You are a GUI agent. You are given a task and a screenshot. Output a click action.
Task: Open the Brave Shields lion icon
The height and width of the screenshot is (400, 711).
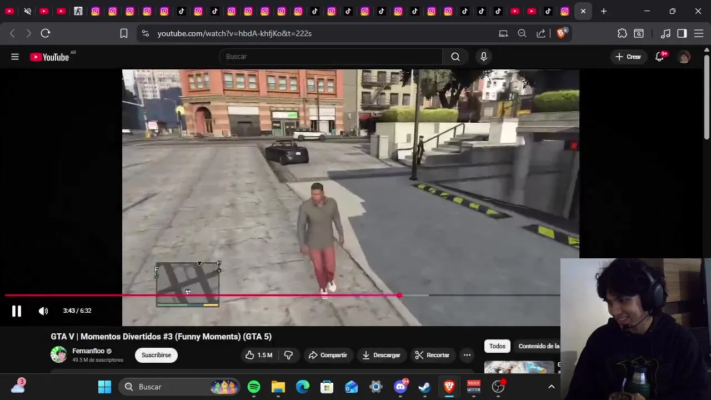561,33
